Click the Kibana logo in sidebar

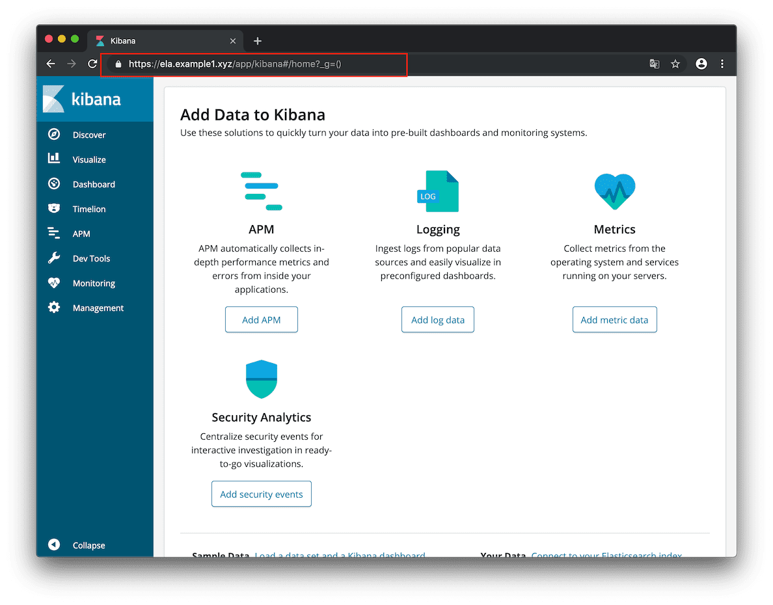[53, 99]
